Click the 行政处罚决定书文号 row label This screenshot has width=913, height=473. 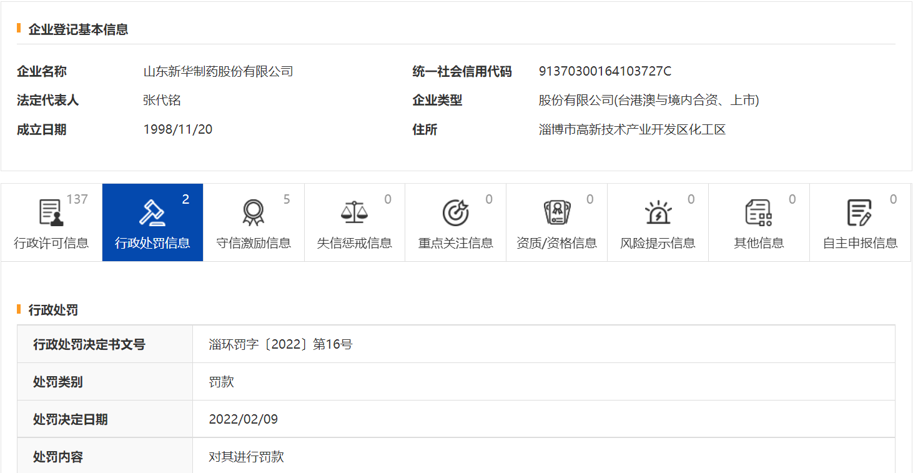[89, 344]
